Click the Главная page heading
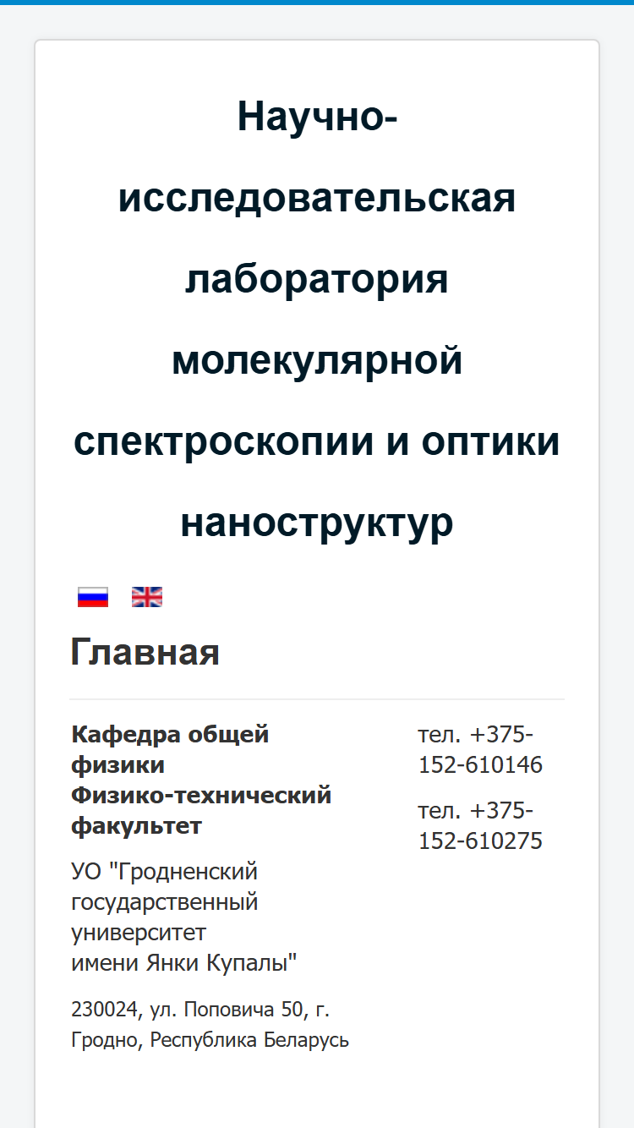Screen dimensions: 634x1128 [x=145, y=652]
